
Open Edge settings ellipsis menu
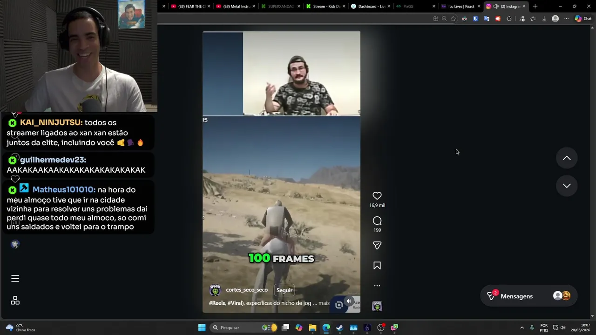[x=566, y=19]
